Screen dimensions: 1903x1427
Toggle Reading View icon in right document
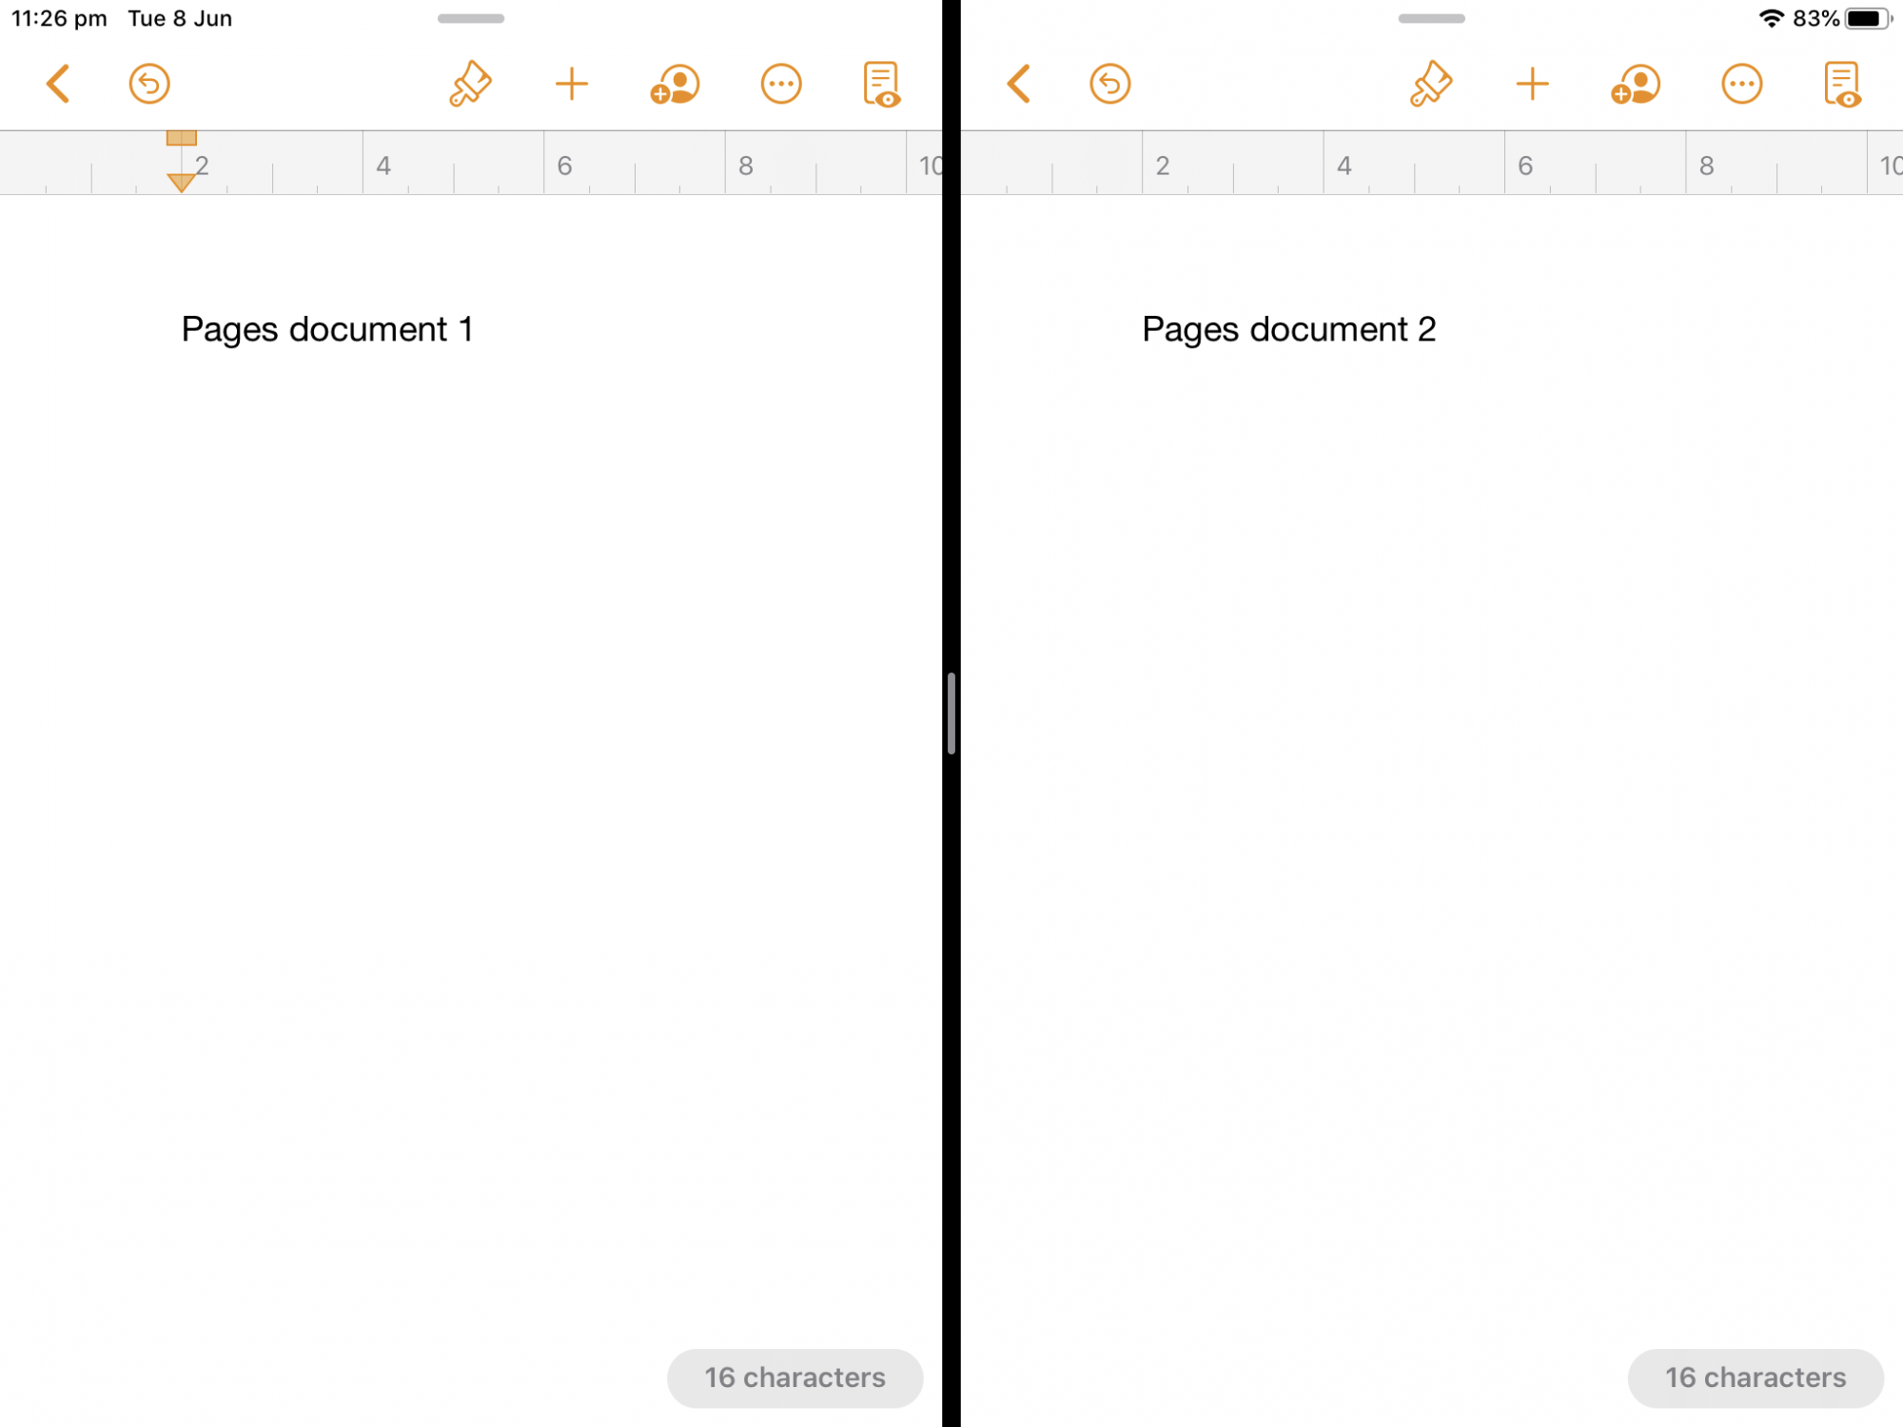coord(1842,84)
